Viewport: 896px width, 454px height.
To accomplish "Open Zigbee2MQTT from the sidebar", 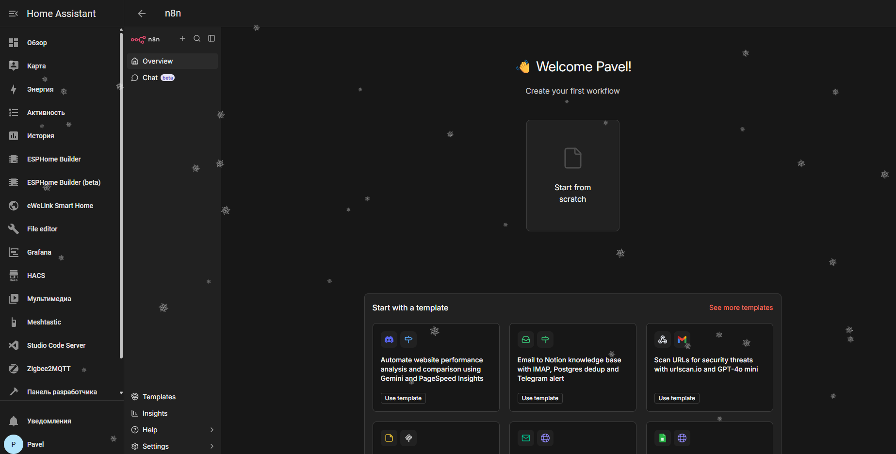I will click(x=49, y=369).
